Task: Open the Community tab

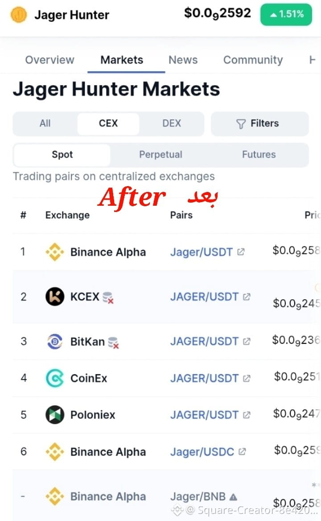Action: coord(253,60)
